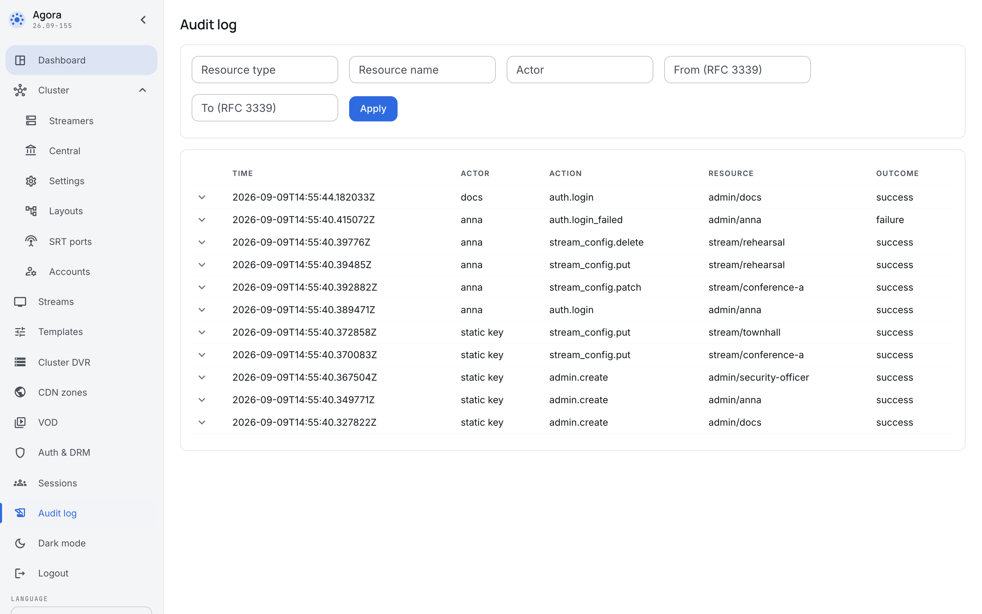Image resolution: width=982 pixels, height=614 pixels.
Task: Expand the stream_config.patch row
Action: point(202,288)
